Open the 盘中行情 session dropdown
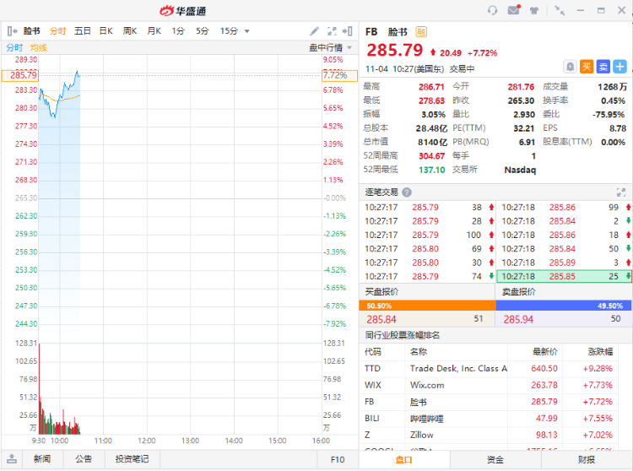The image size is (633, 471). (x=326, y=47)
